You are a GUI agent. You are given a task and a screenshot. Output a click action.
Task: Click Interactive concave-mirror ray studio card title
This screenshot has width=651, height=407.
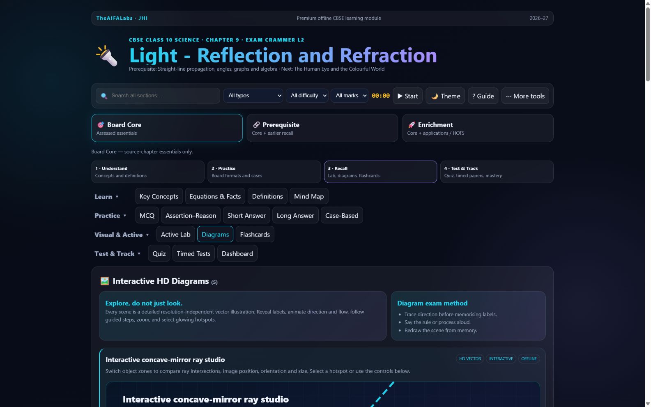(165, 360)
